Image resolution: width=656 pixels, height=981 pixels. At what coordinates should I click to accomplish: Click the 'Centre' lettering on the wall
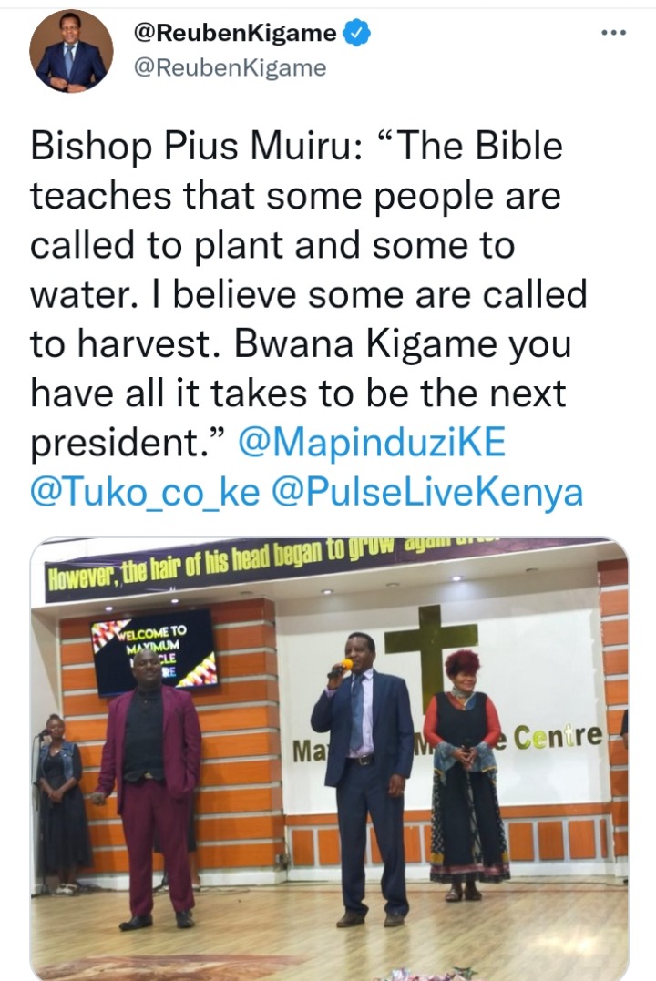[x=557, y=737]
